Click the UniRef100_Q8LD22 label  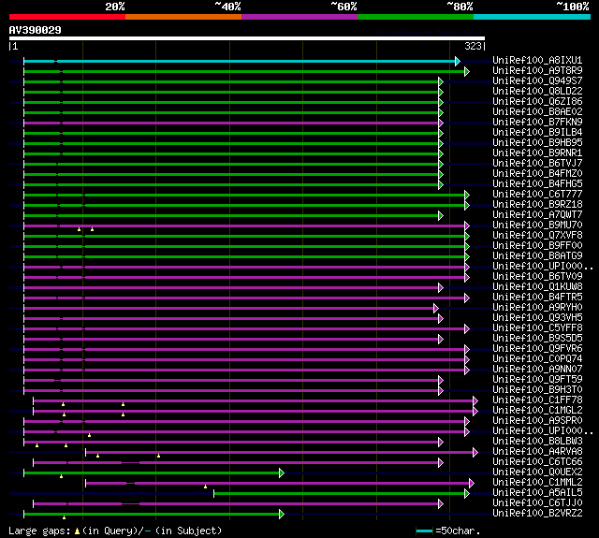pyautogui.click(x=537, y=92)
